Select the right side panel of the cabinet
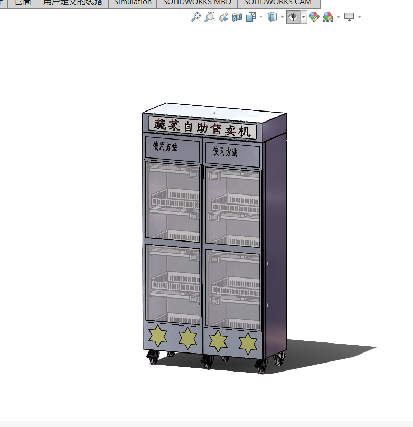 pyautogui.click(x=275, y=245)
